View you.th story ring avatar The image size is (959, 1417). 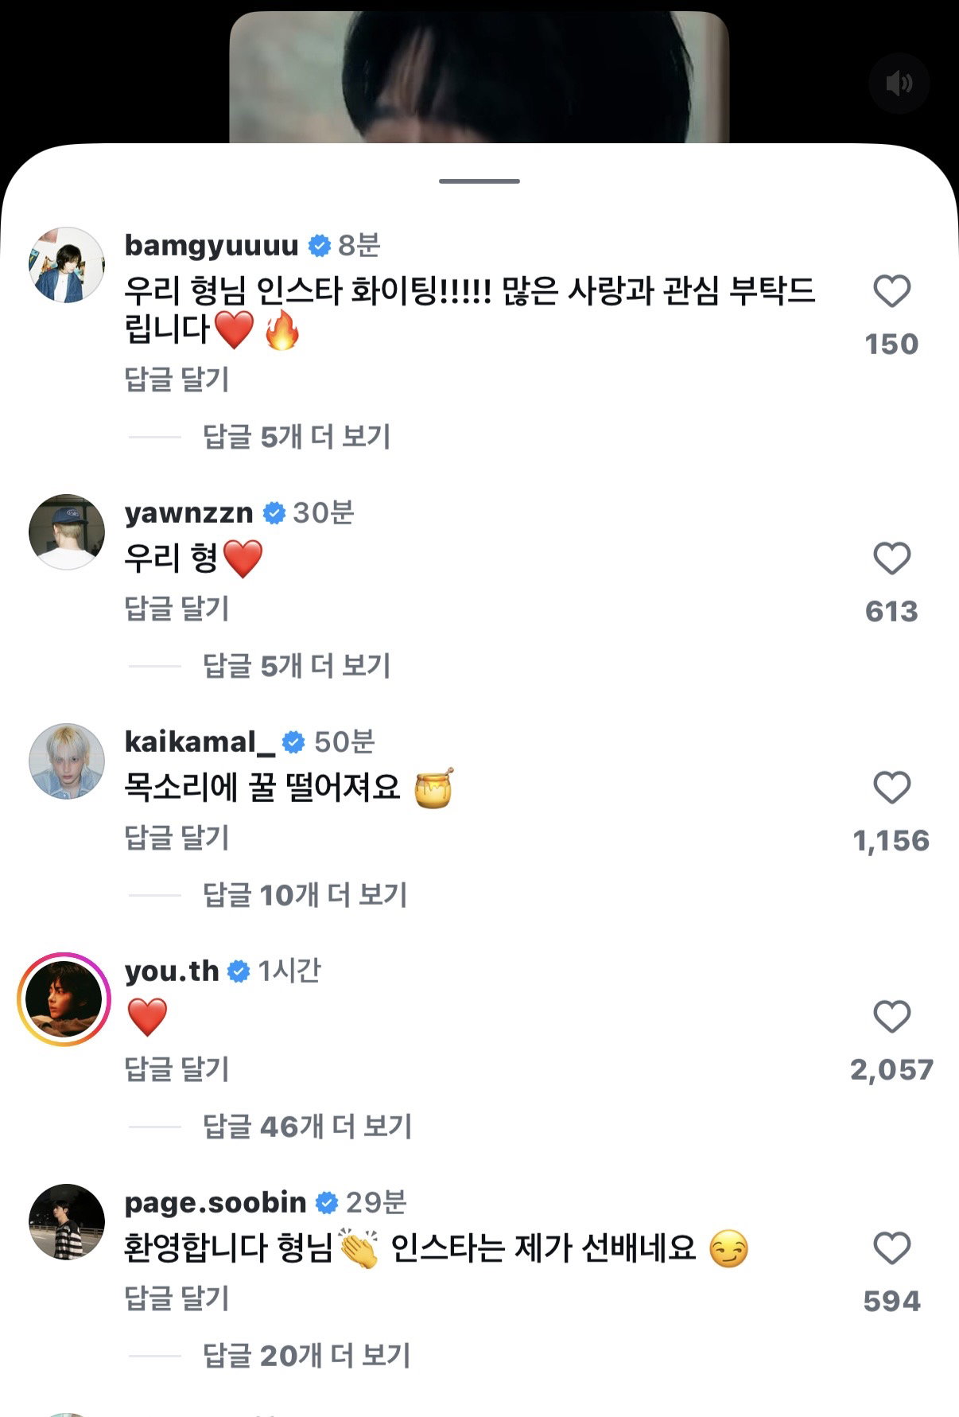click(64, 999)
